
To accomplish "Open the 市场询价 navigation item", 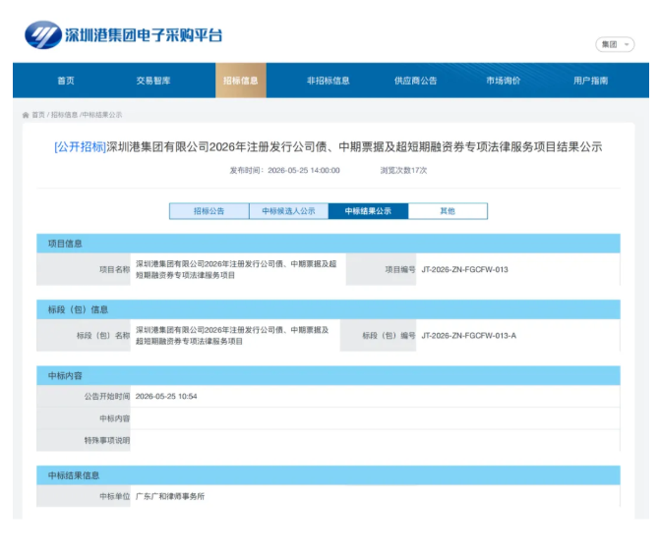I will tap(503, 81).
